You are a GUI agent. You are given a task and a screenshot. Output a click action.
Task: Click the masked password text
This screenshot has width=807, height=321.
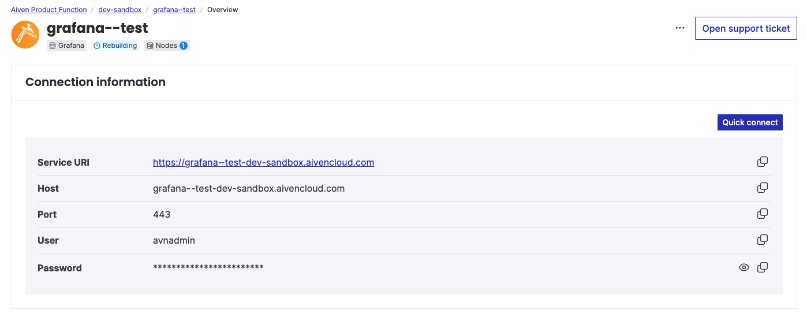tap(208, 267)
